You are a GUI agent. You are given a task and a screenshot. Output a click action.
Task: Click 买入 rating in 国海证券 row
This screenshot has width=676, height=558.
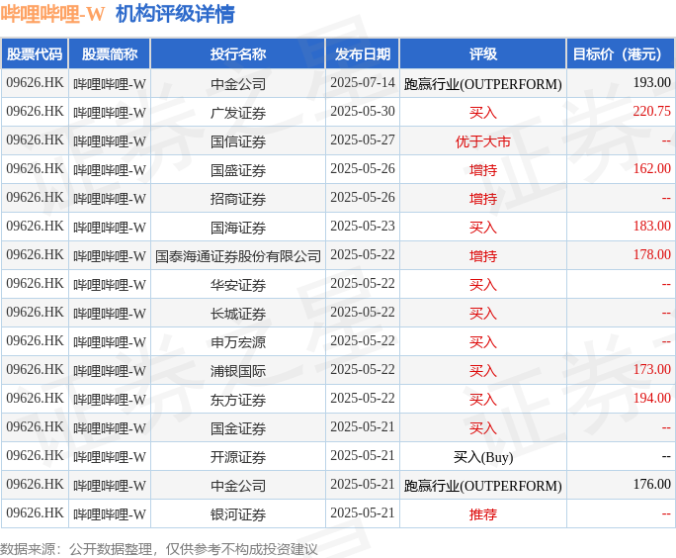[x=483, y=228]
